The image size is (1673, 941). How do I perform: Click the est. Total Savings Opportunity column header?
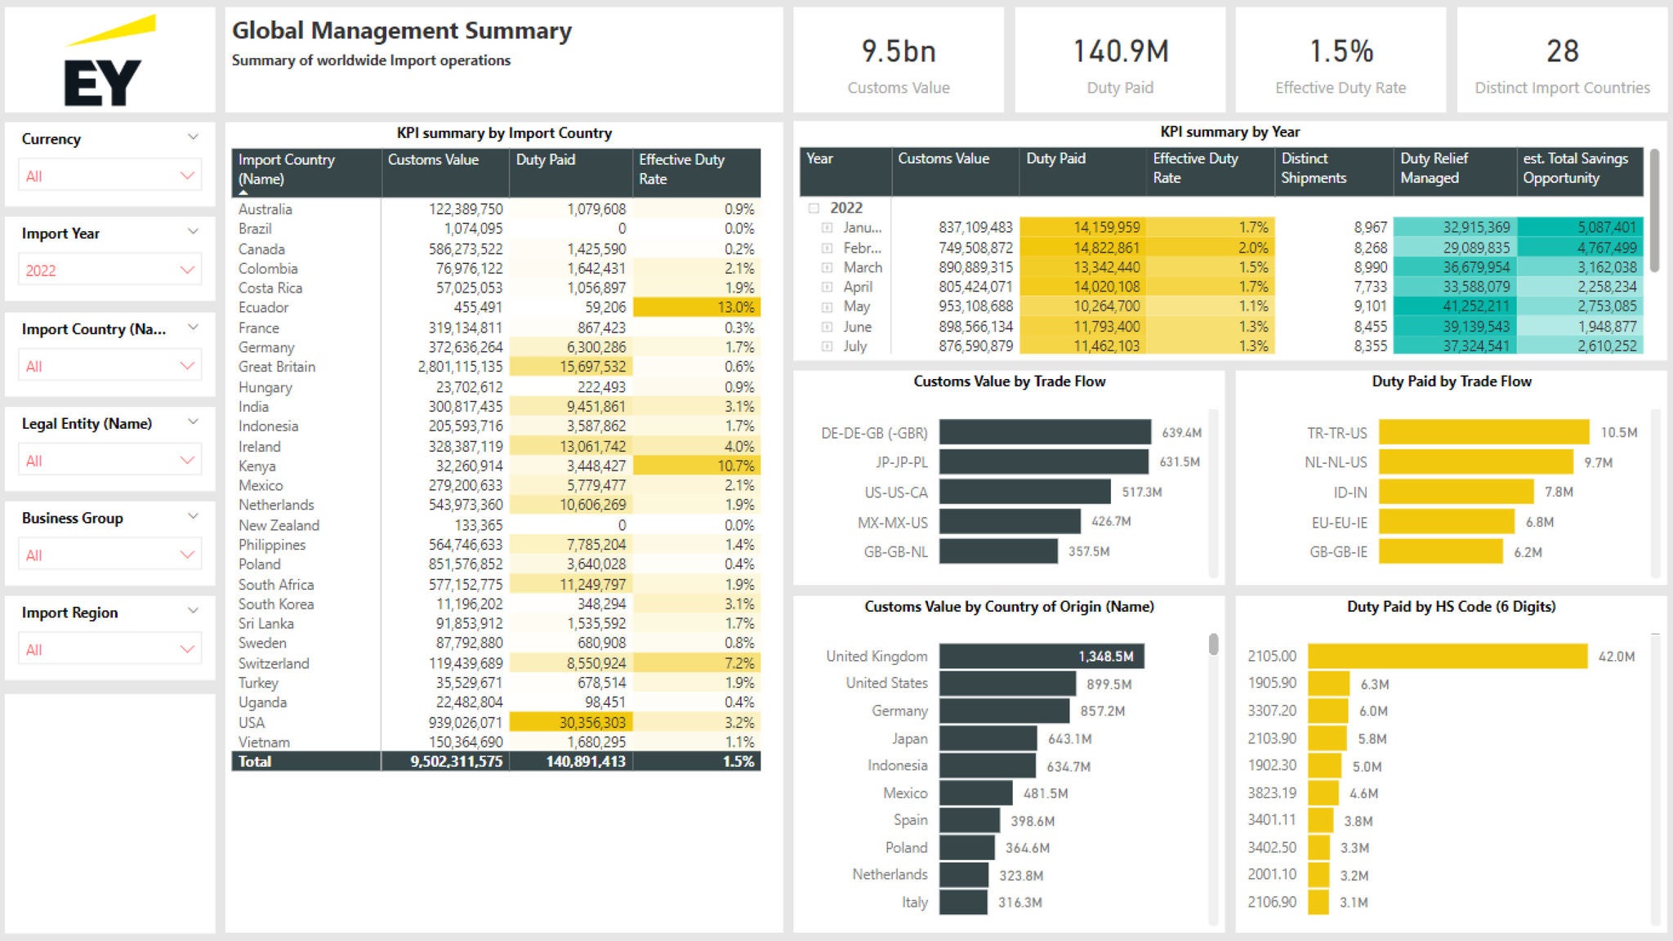(x=1575, y=168)
